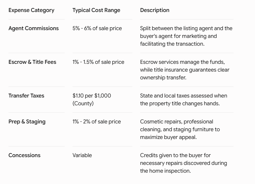This screenshot has height=184, width=255.
Task: Select the Prep & Staging row label
Action: point(27,122)
